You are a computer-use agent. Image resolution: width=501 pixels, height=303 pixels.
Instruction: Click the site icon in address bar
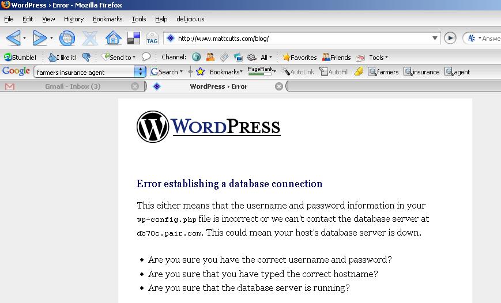coord(171,39)
